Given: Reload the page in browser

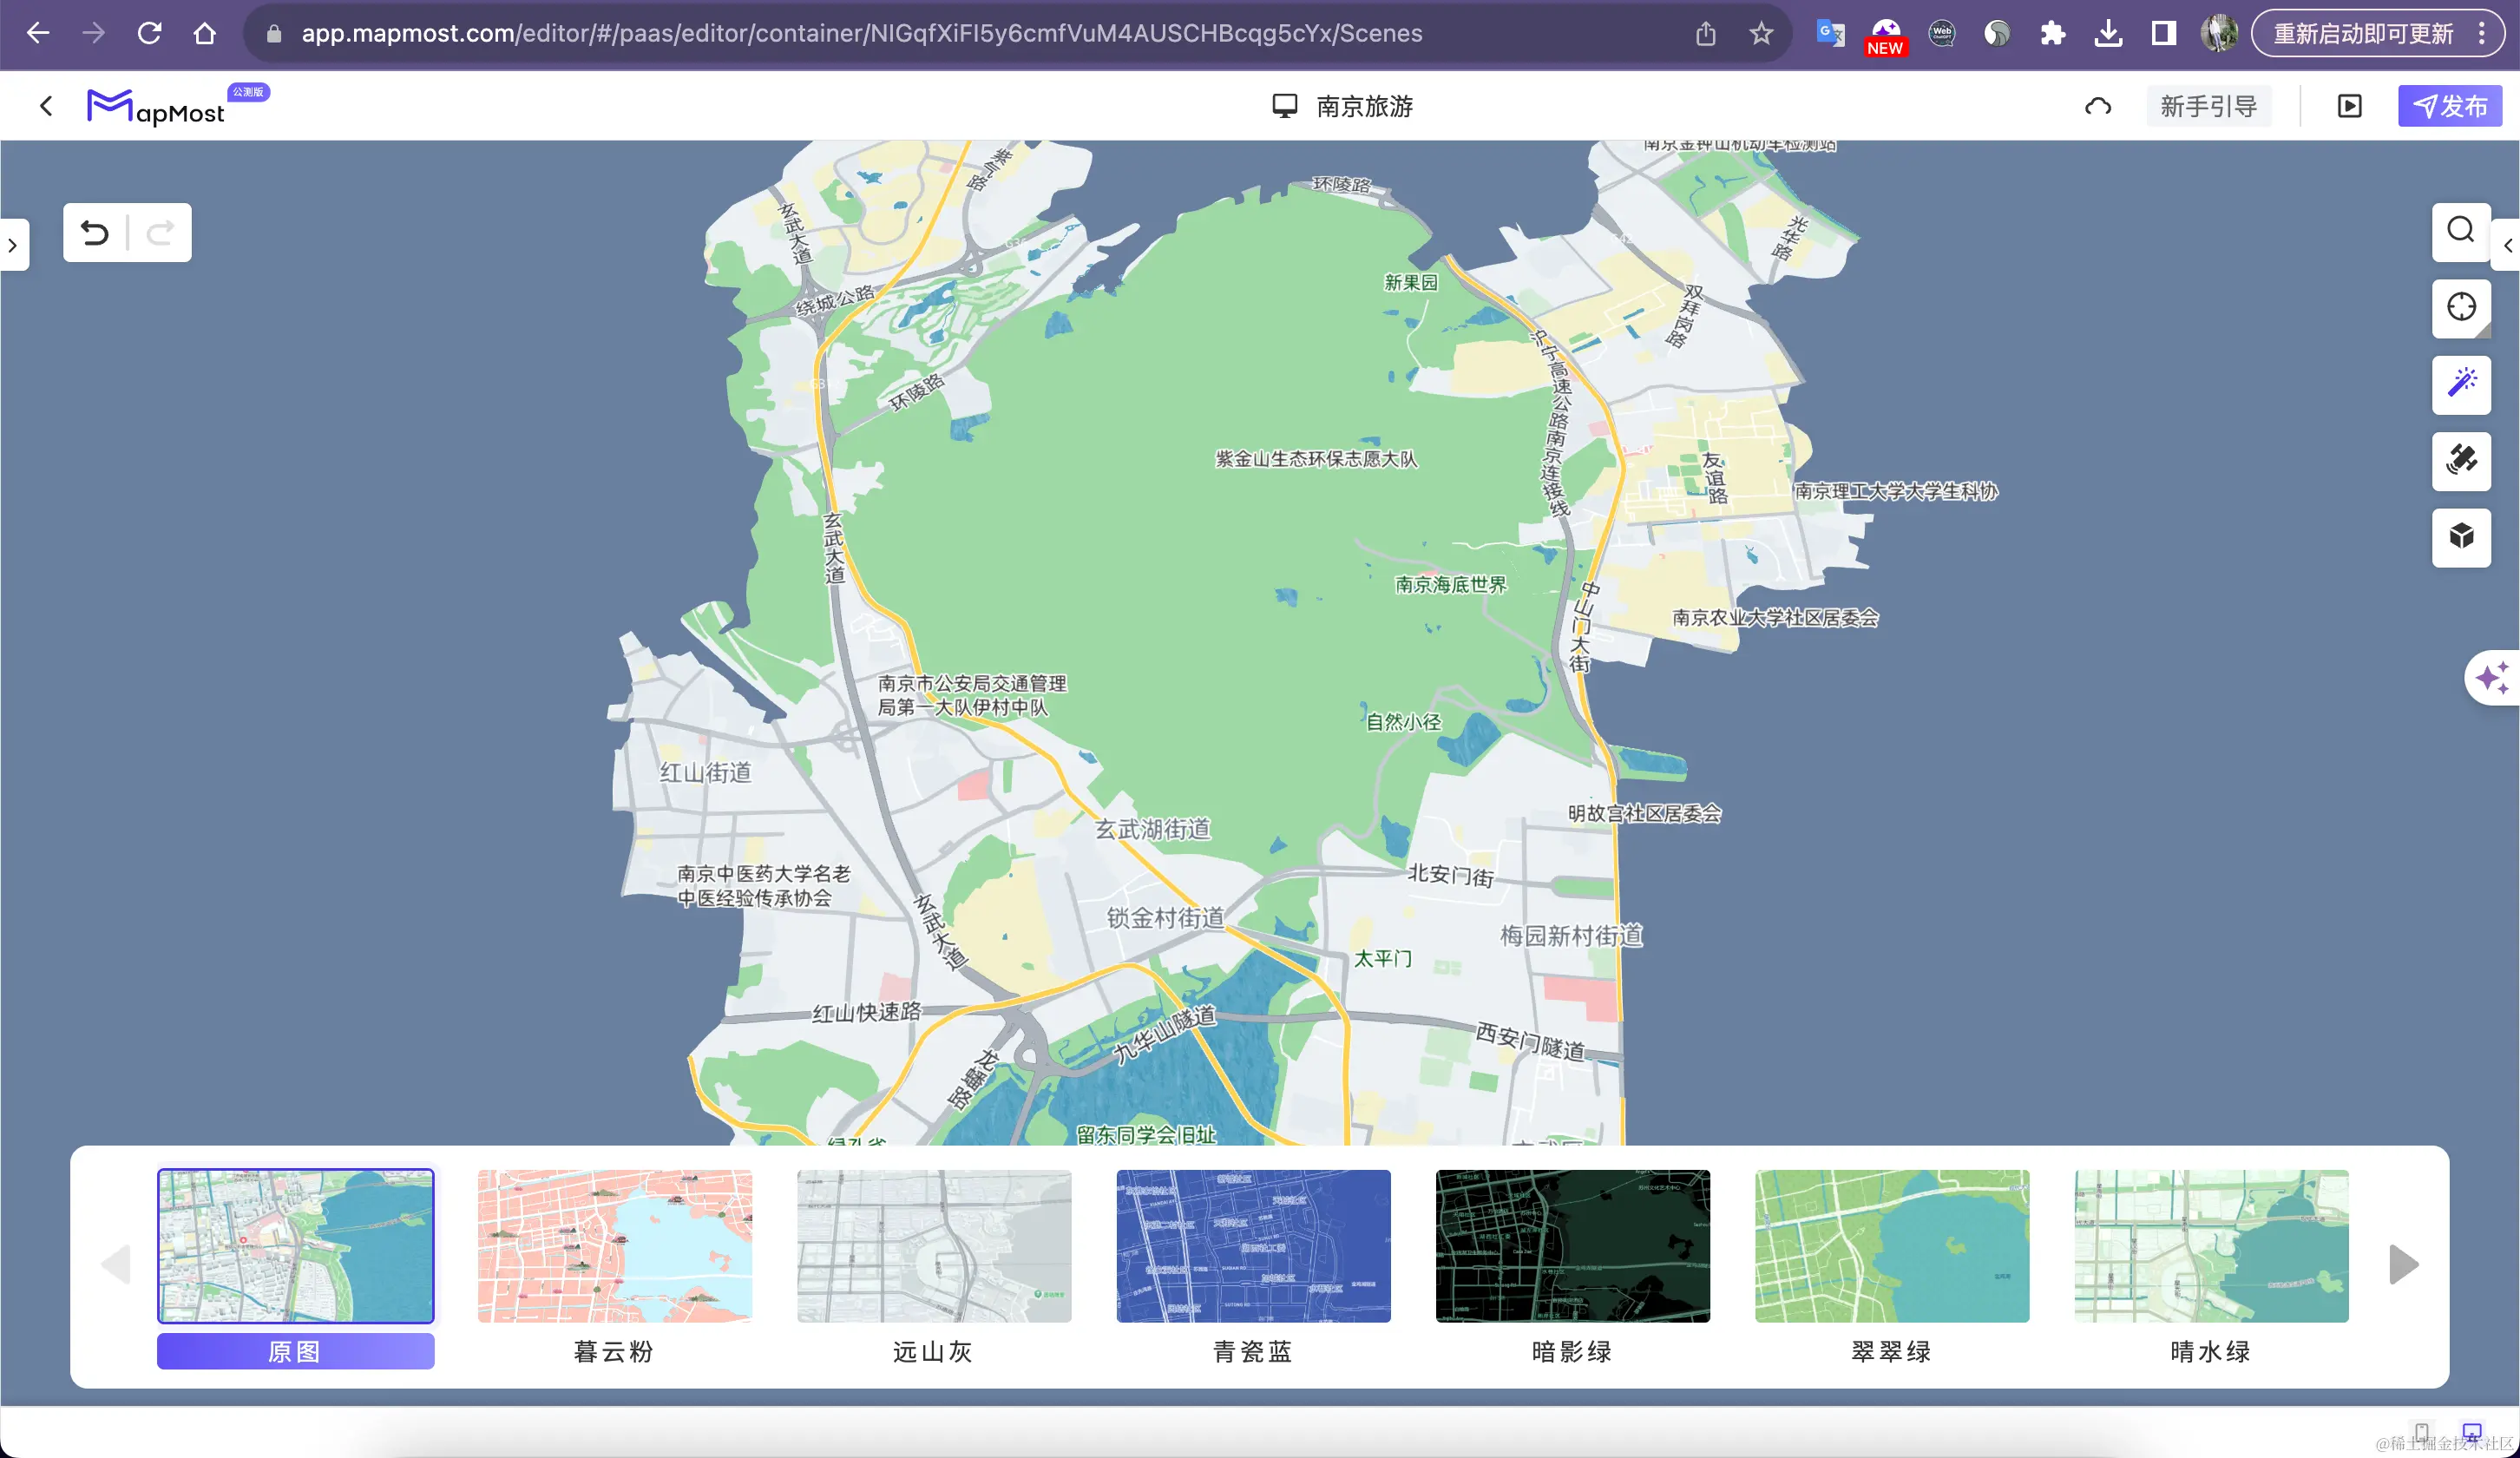Looking at the screenshot, I should point(149,33).
